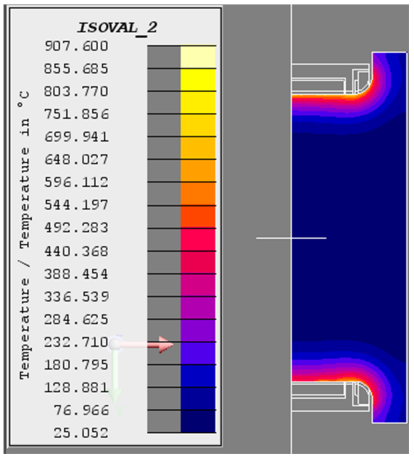The width and height of the screenshot is (414, 458).
Task: Click the 907.600 maximum temperature label
Action: tap(76, 46)
